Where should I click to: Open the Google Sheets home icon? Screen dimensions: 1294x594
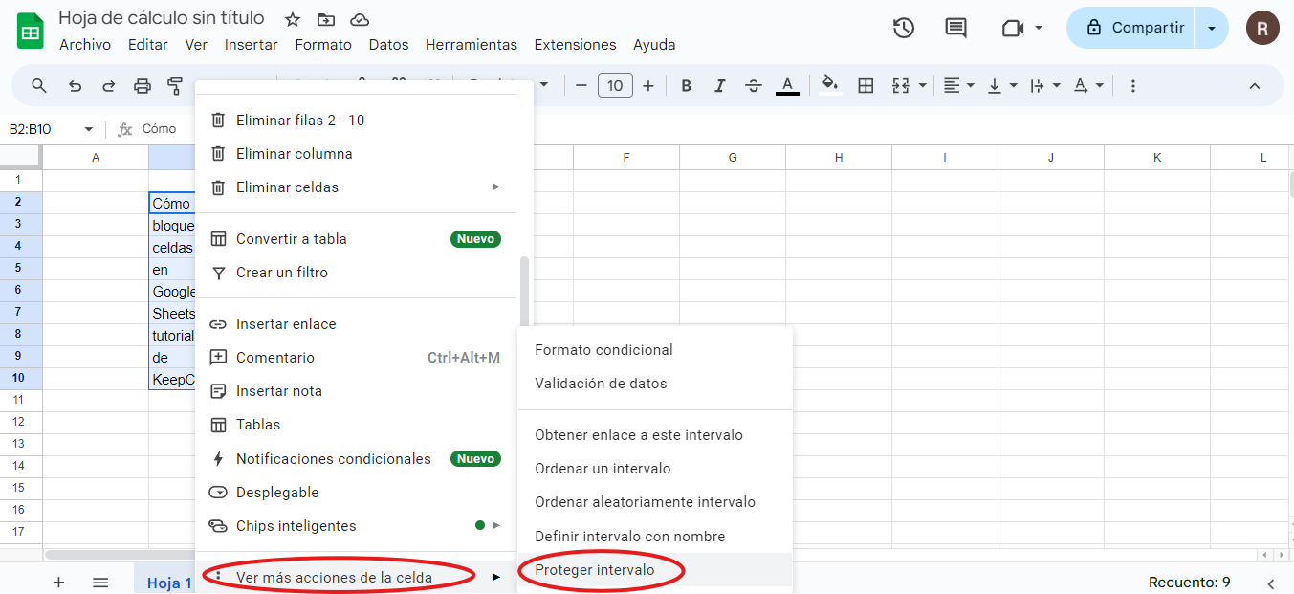click(x=31, y=31)
